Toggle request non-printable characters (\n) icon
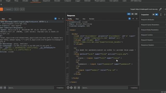The width and height of the screenshot is (166, 93). [59, 19]
